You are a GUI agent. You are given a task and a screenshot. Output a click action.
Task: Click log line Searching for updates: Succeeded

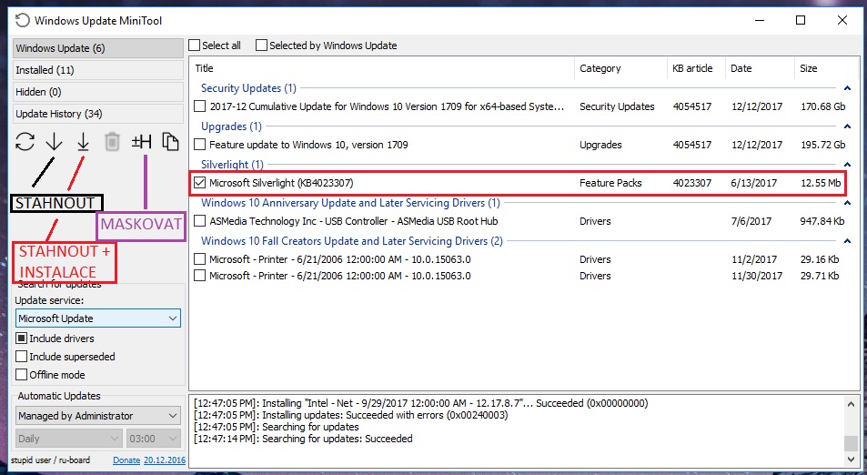(303, 439)
